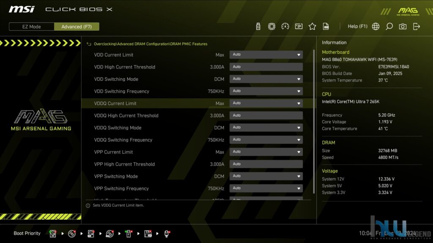Click VDDQ High Current Threshold input field
This screenshot has width=433, height=243.
click(x=266, y=116)
